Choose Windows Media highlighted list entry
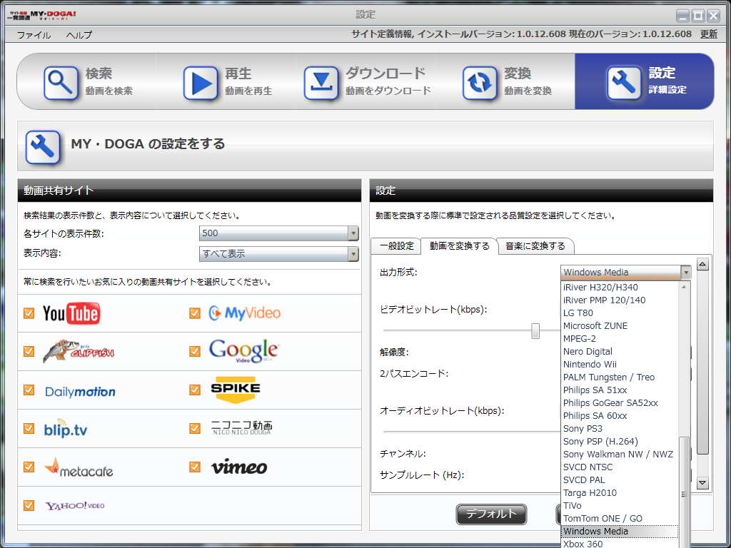This screenshot has width=731, height=548. point(620,531)
